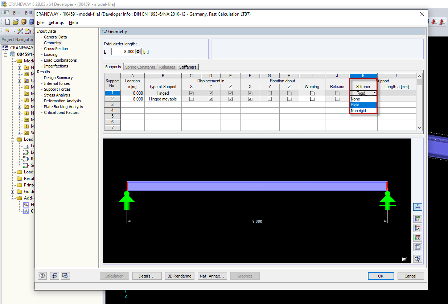Switch to isometric cube view
This screenshot has width=448, height=304.
pyautogui.click(x=418, y=247)
